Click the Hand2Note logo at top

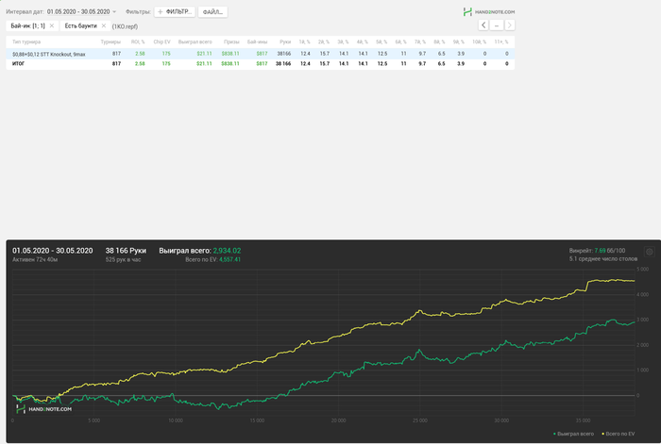pyautogui.click(x=488, y=11)
